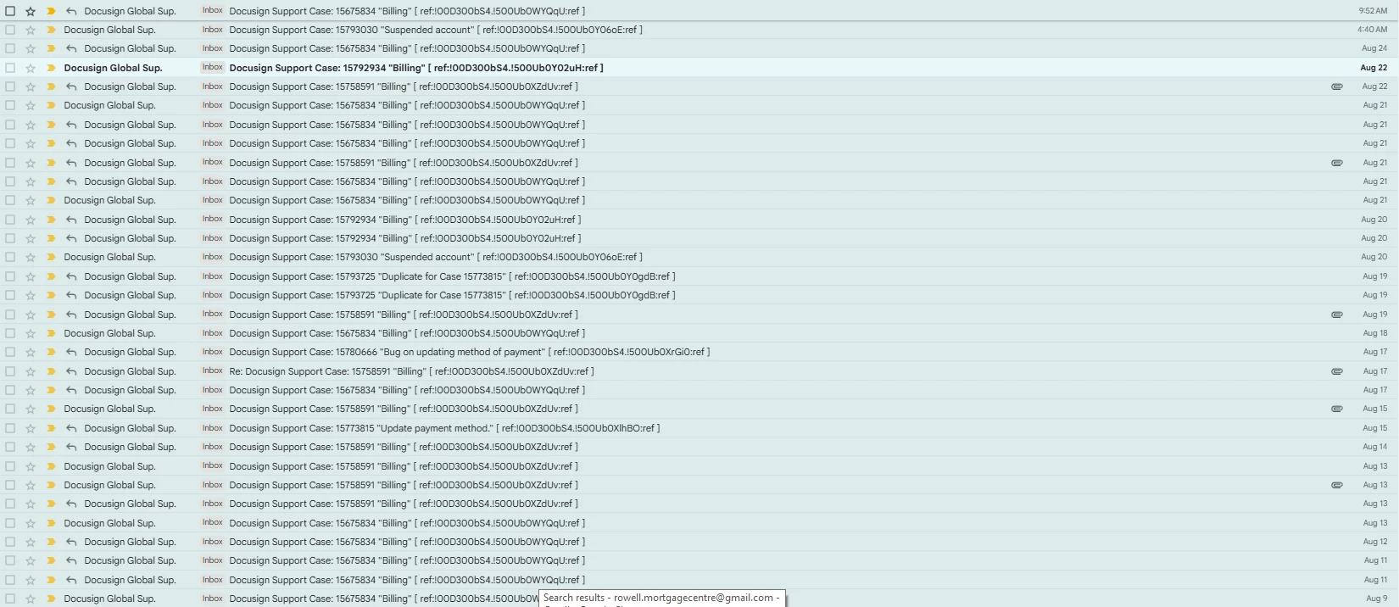Click Inbox label on Bug on updating email
The height and width of the screenshot is (607, 1399).
coord(212,352)
